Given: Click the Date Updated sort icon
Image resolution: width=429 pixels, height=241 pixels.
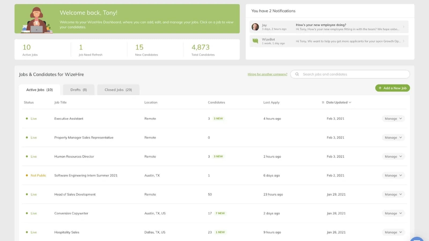Looking at the screenshot, I should [x=323, y=102].
